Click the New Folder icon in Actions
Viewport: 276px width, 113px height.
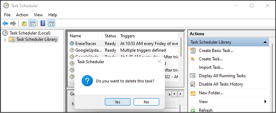pyautogui.click(x=193, y=93)
